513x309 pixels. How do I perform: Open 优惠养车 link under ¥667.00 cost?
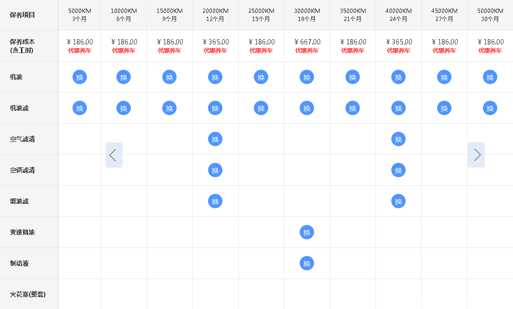point(307,51)
